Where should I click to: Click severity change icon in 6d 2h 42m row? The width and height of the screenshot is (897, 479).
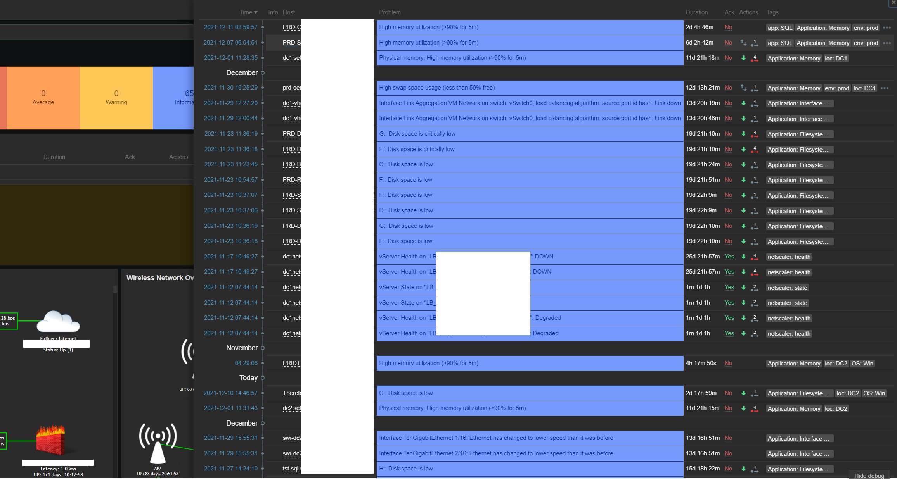pos(743,43)
